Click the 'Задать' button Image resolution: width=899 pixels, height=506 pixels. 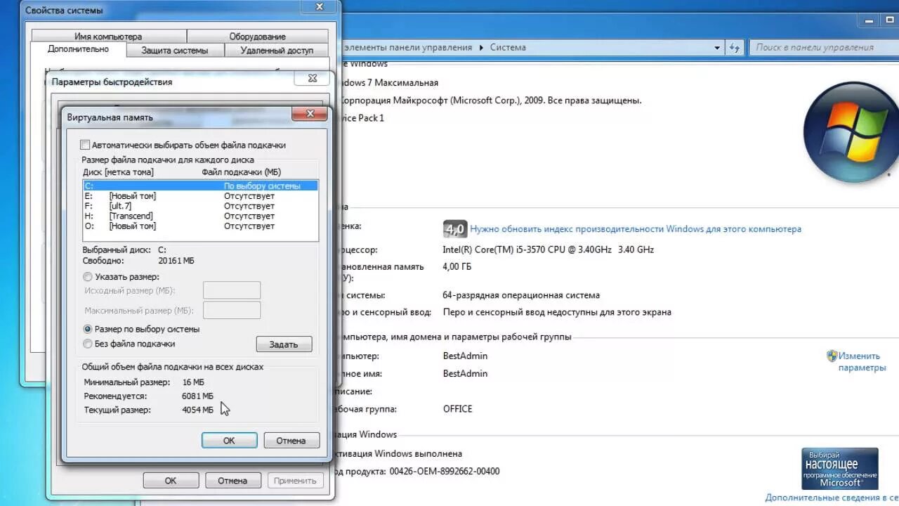pos(284,344)
